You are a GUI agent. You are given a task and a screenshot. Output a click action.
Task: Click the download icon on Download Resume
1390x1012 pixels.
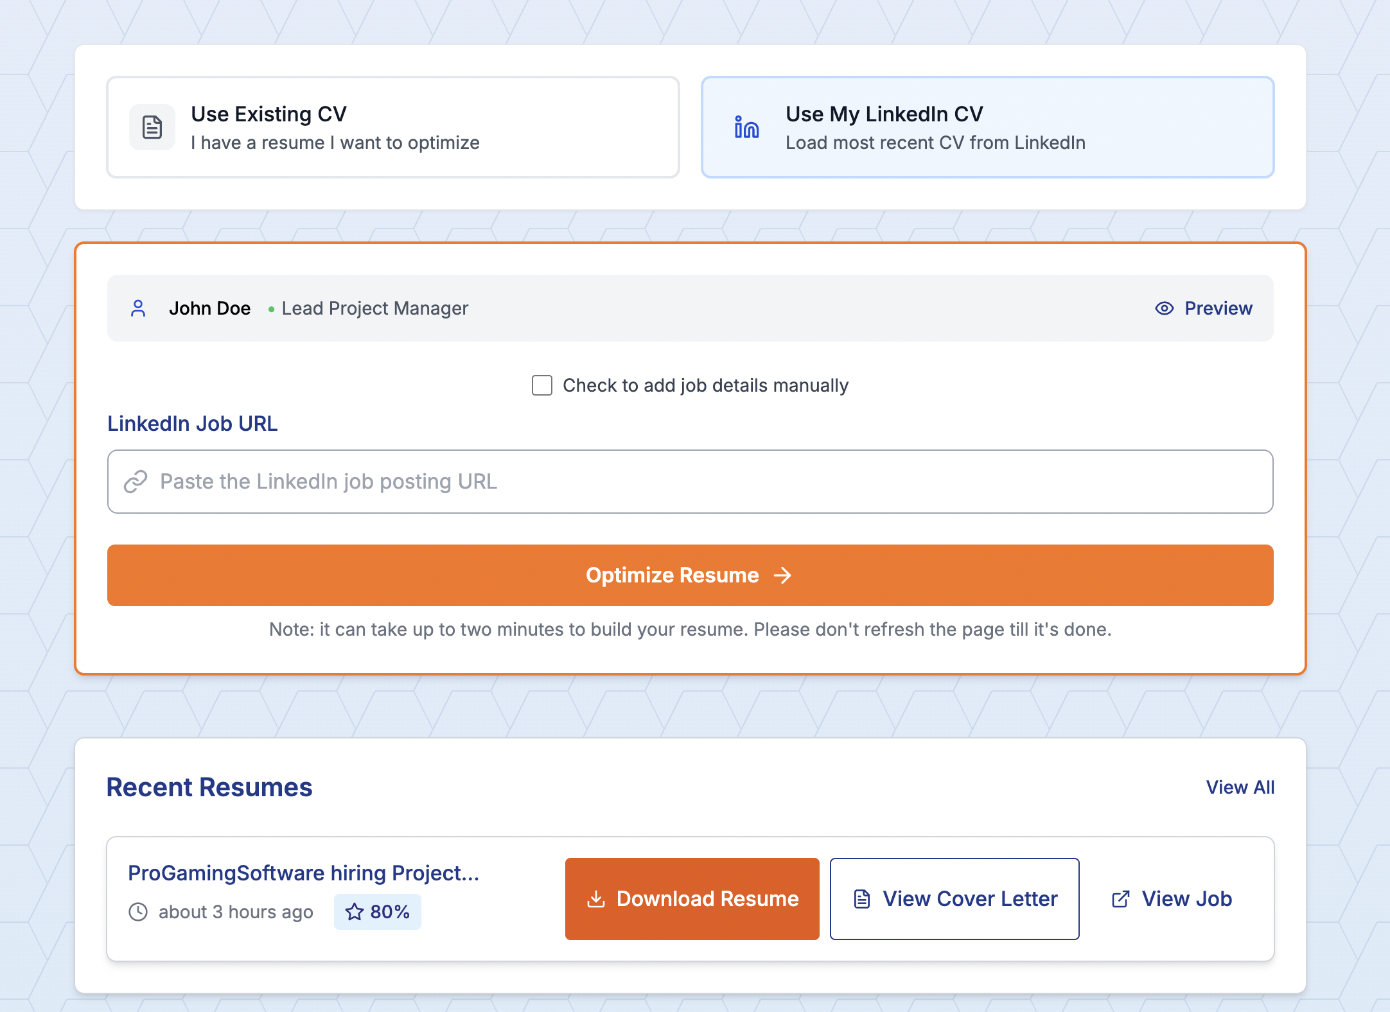[x=596, y=899]
